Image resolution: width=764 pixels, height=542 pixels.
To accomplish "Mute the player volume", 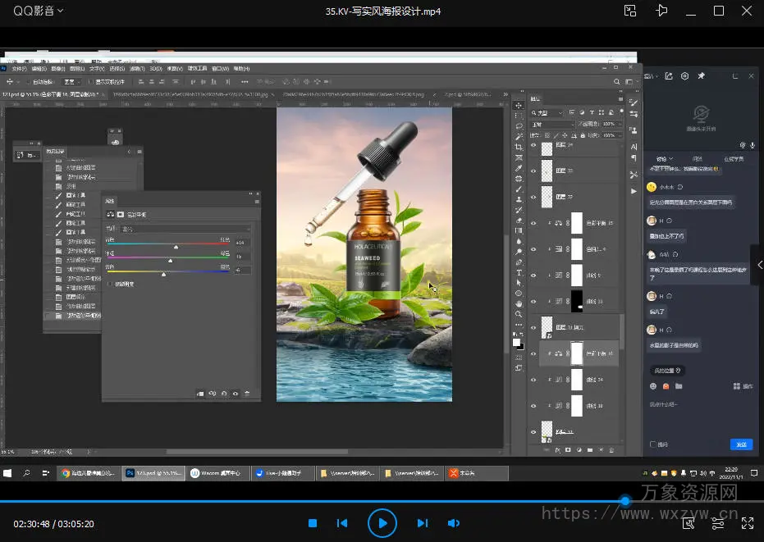I will [453, 523].
